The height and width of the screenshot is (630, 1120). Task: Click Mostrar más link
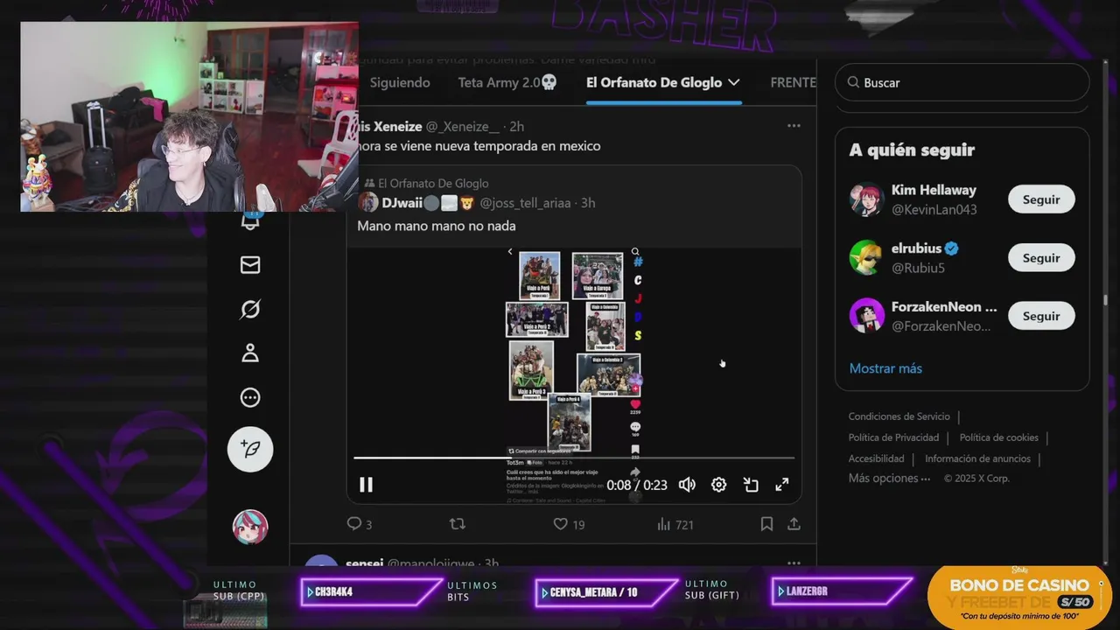click(885, 368)
